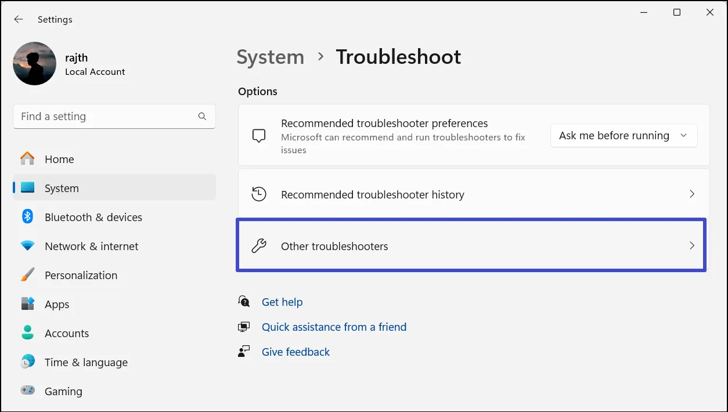
Task: Open the Ask me before running dropdown
Action: pos(623,136)
